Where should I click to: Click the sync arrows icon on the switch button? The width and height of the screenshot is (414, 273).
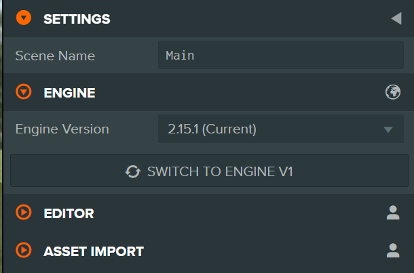133,171
